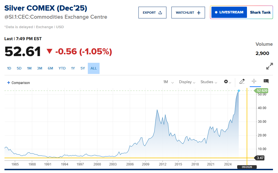Click the plus icon beside Comparison
This screenshot has width=278, height=173.
[x=8, y=83]
